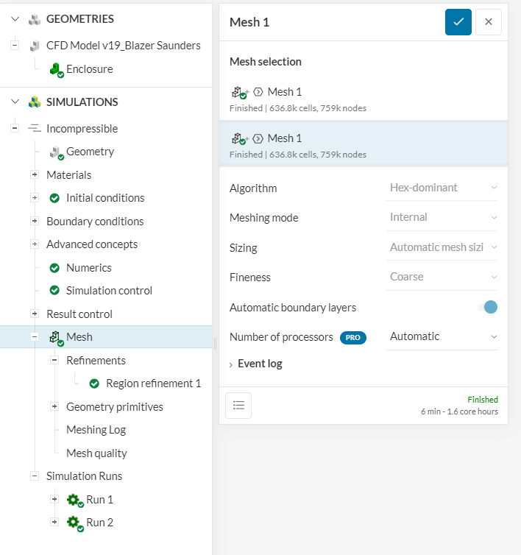The height and width of the screenshot is (555, 521).
Task: Click the Geometry cube icon under Incompressible
Action: [56, 152]
